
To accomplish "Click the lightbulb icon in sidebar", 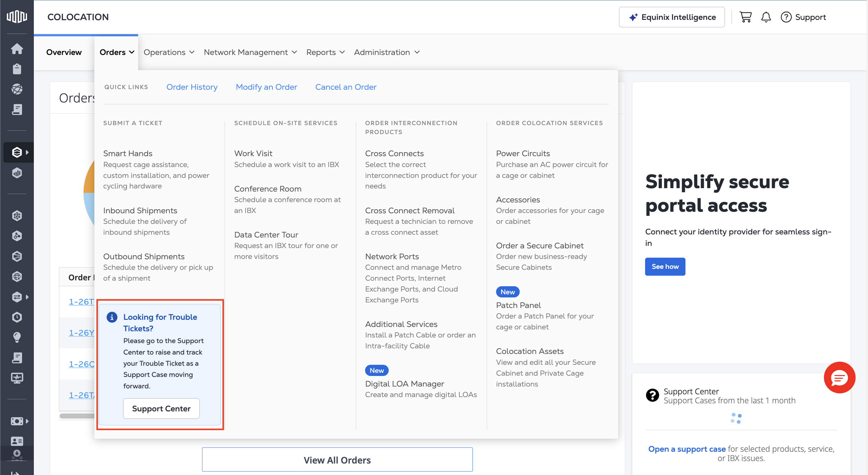I will [x=16, y=337].
